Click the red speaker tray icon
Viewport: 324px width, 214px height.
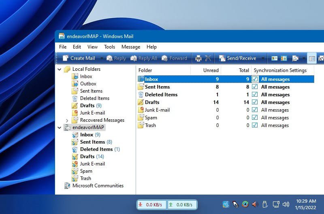pyautogui.click(x=255, y=205)
